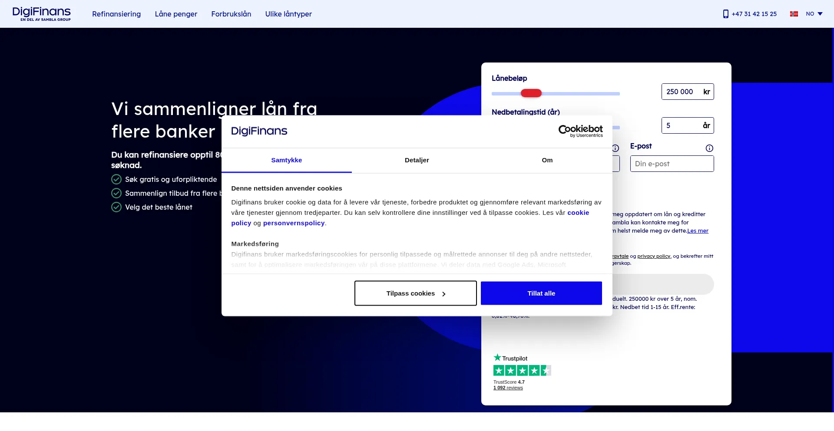The image size is (834, 431).
Task: Click the 5 år repayment period field
Action: tap(688, 125)
